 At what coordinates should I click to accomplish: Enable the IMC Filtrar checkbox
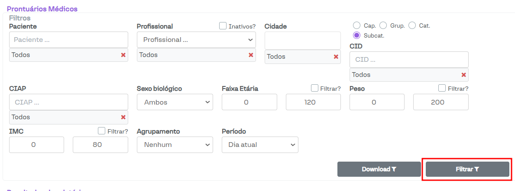pyautogui.click(x=102, y=131)
